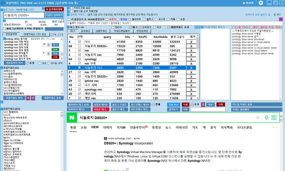The width and height of the screenshot is (285, 171).
Task: Click N 검색제한해제 red button
Action: [x=55, y=9]
